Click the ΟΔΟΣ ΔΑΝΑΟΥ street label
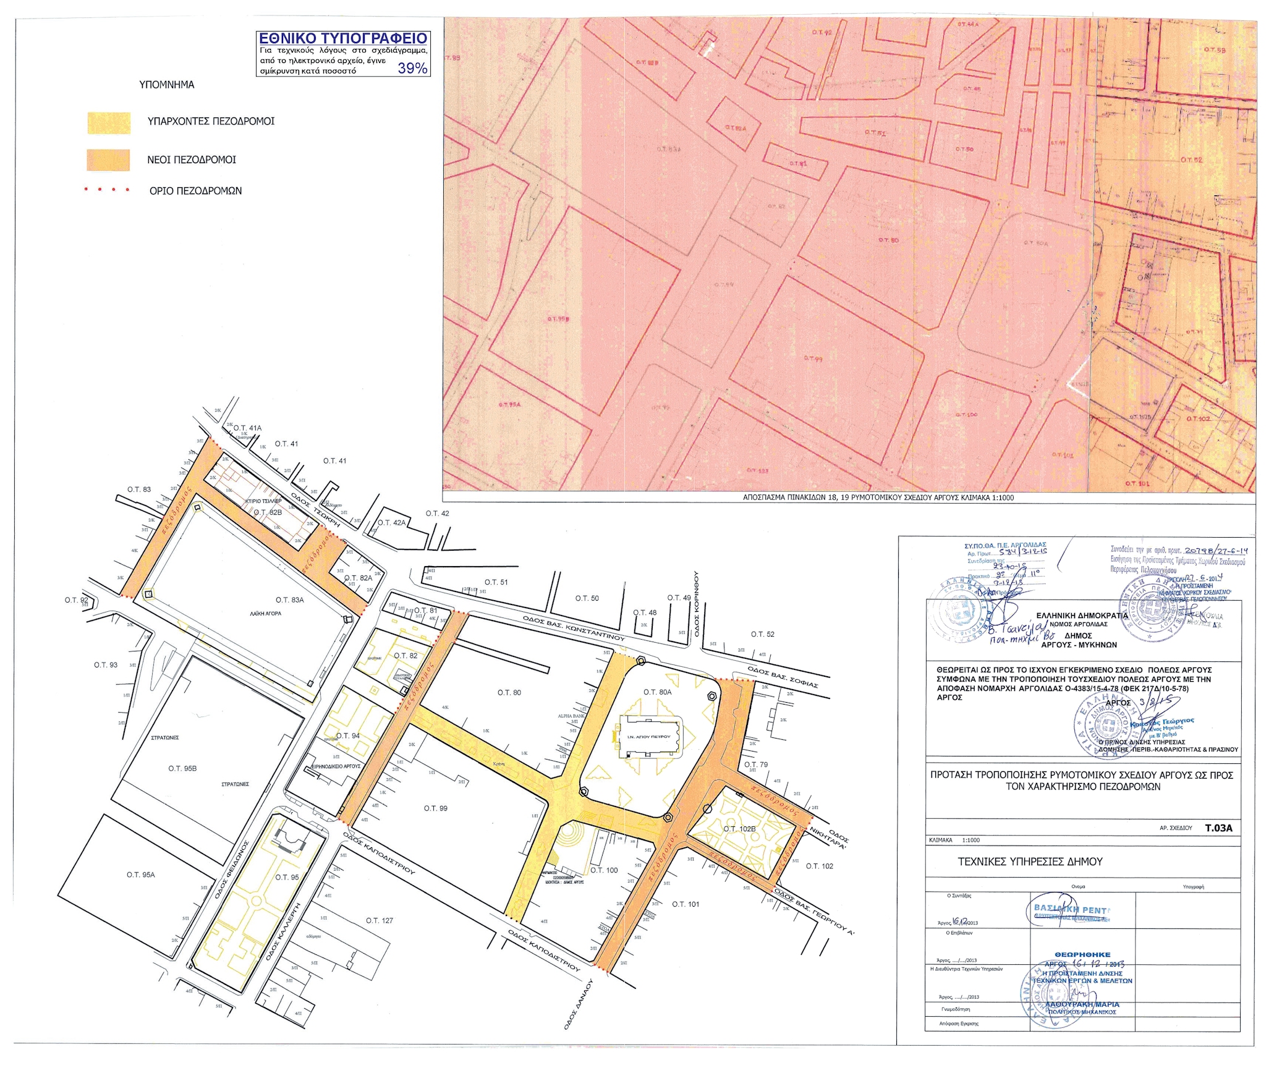 coord(578,1004)
